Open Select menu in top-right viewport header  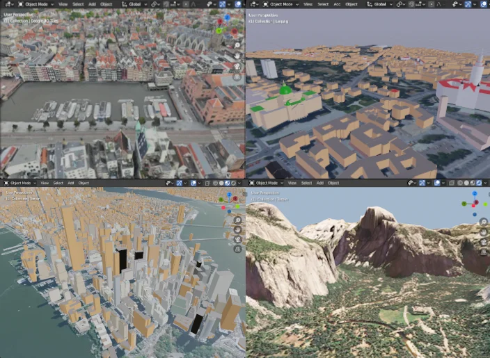tap(323, 3)
